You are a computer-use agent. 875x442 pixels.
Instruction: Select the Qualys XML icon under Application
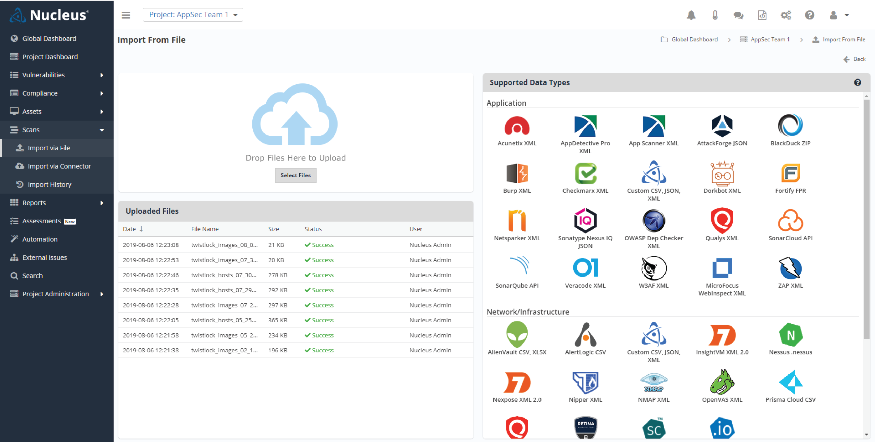[x=722, y=220]
